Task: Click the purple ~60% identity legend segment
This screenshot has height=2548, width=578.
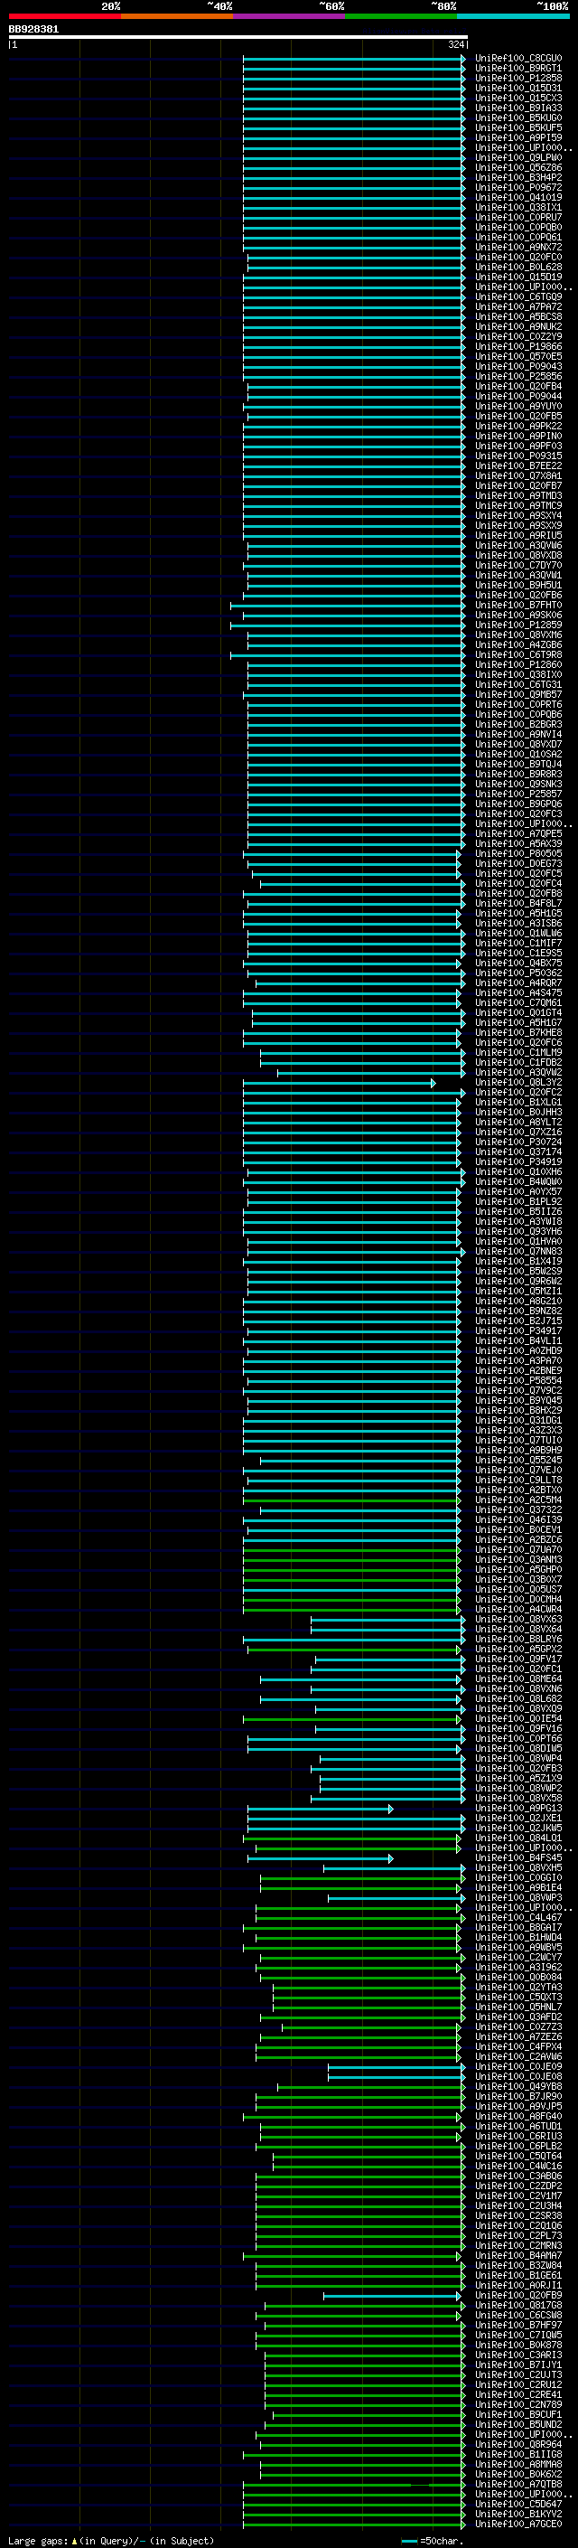Action: click(x=290, y=16)
